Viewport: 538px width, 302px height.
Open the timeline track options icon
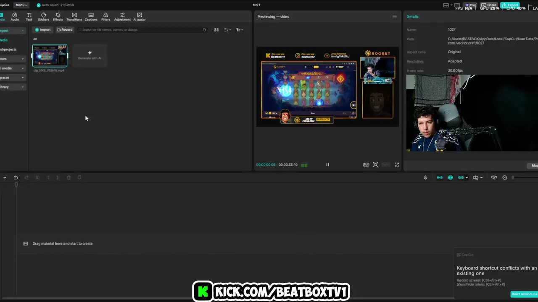click(x=494, y=177)
